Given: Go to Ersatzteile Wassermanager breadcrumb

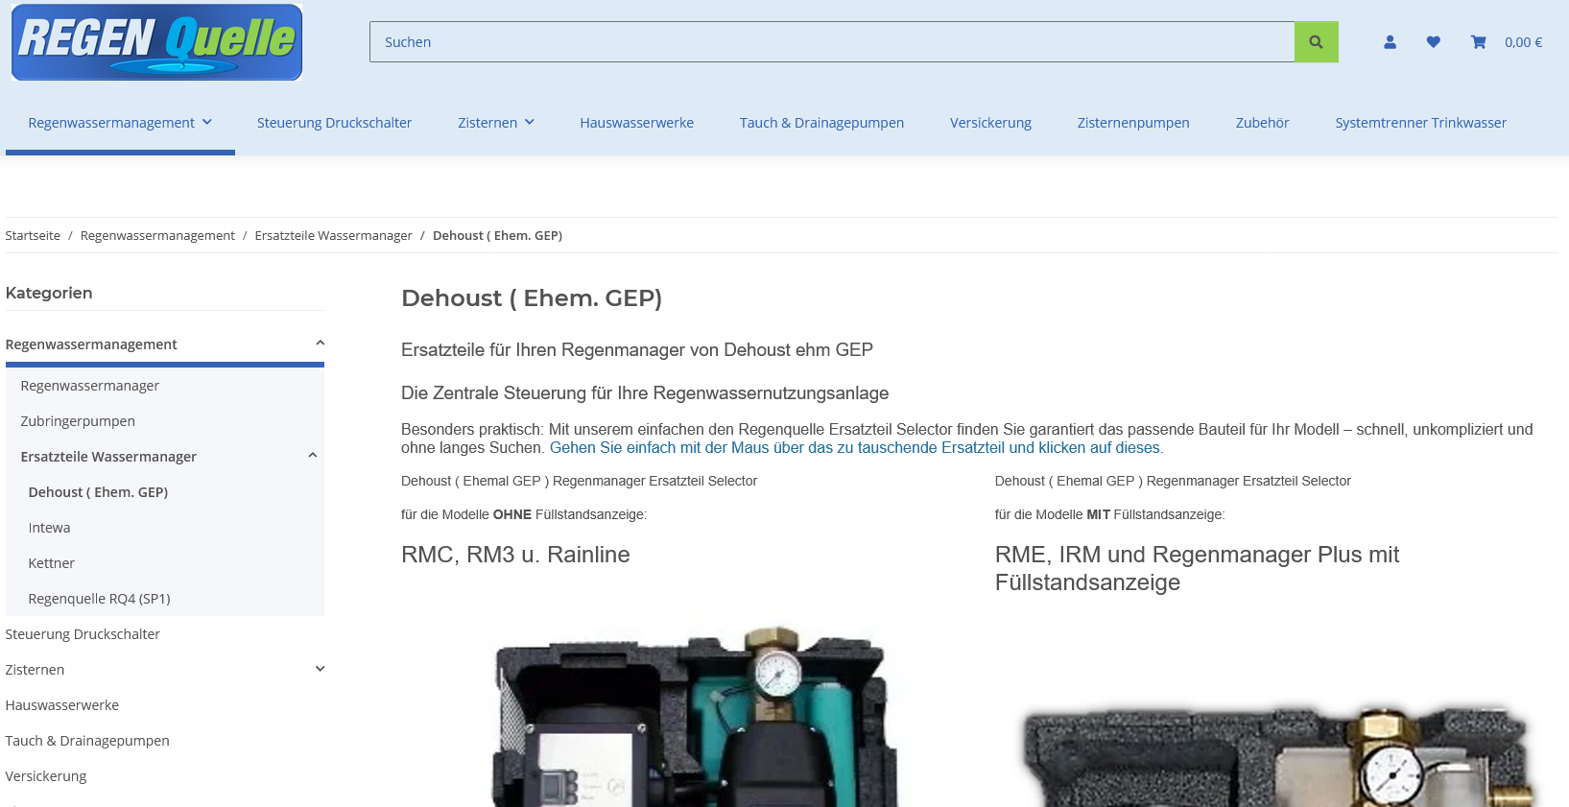Looking at the screenshot, I should [333, 236].
